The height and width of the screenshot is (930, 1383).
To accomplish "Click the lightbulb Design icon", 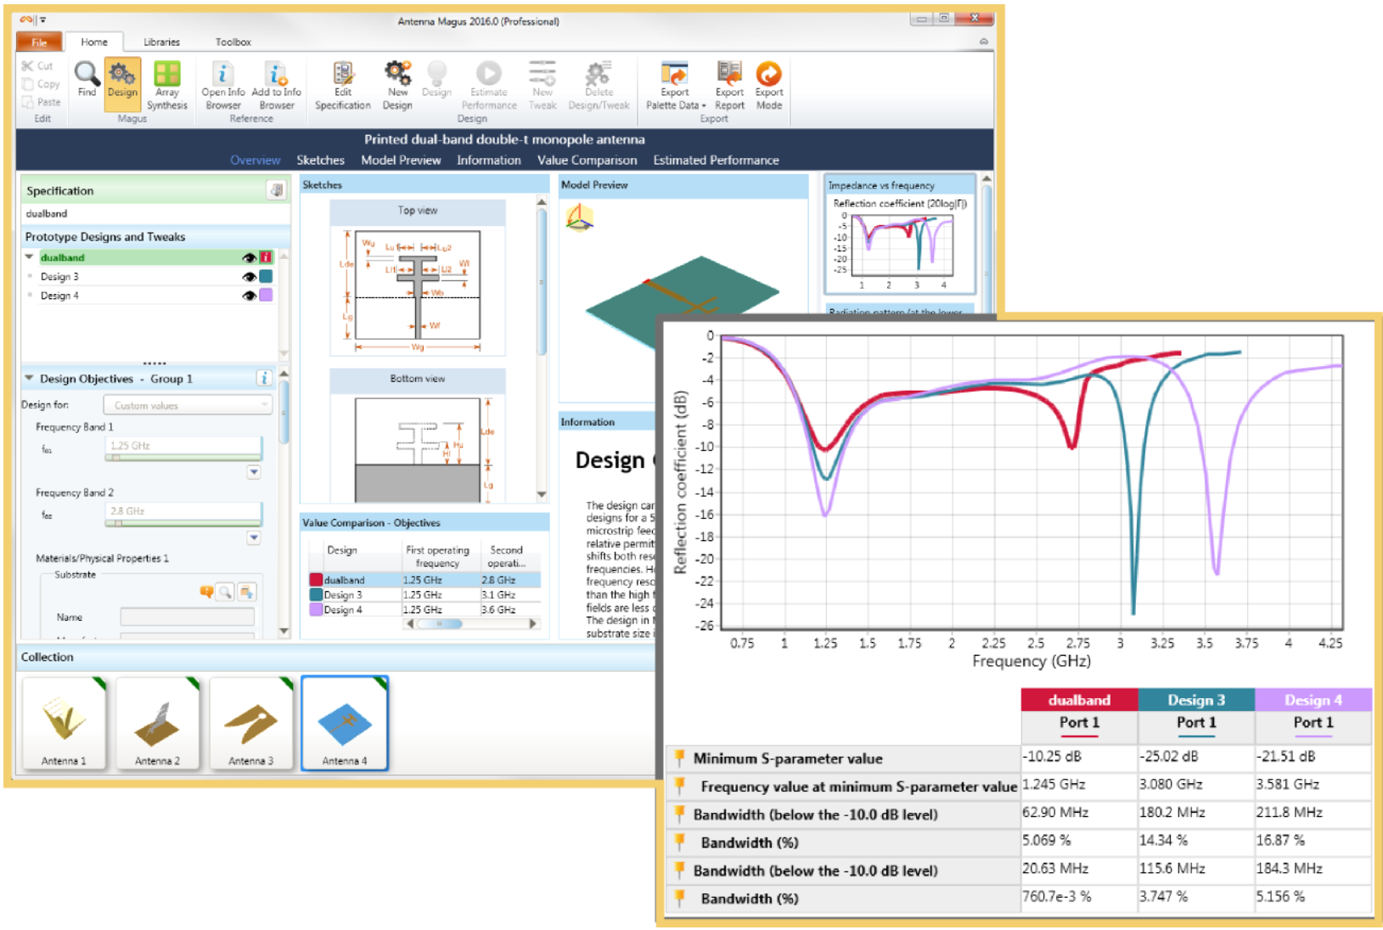I will [x=436, y=80].
